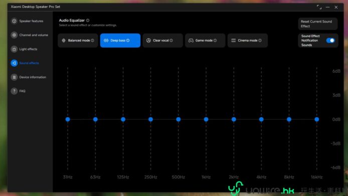
Task: Click the 500Hz equalizer slider handle
Action: [x=179, y=119]
